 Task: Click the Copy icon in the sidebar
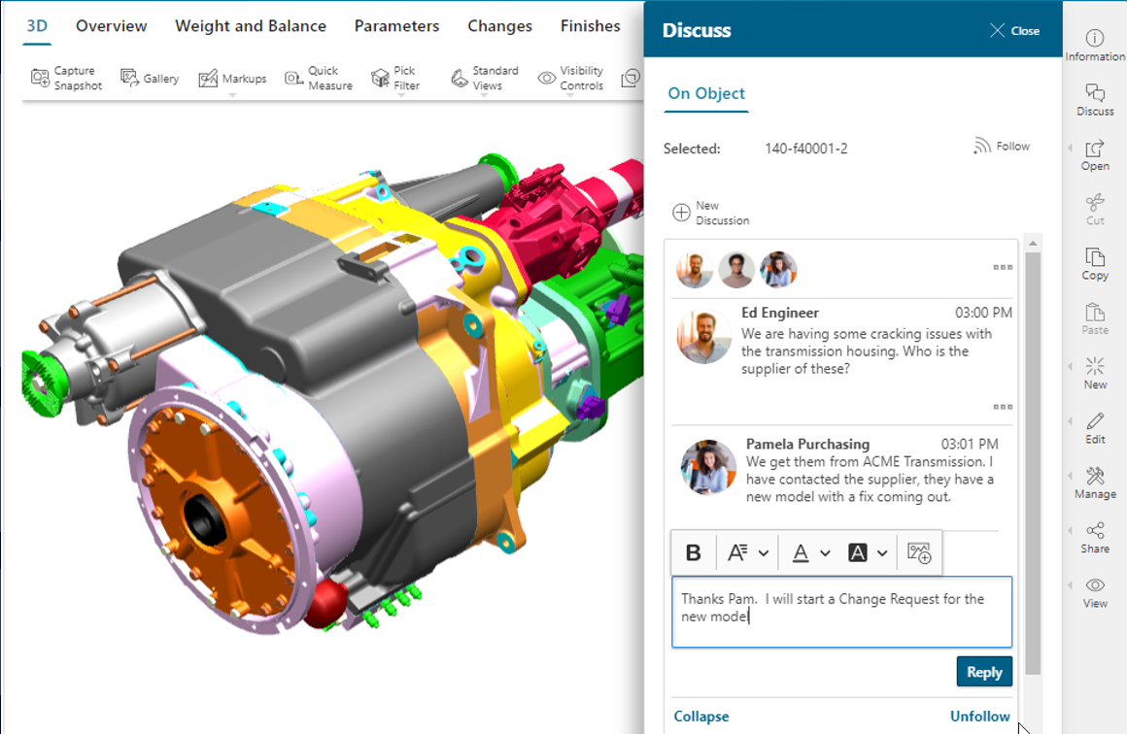coord(1095,264)
